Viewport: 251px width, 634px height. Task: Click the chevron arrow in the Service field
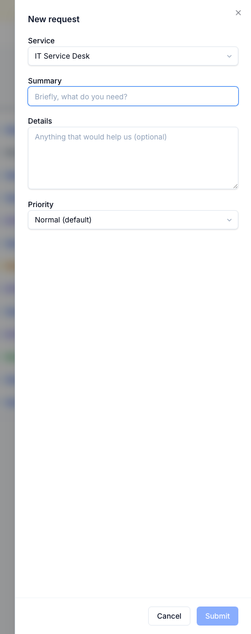tap(229, 57)
